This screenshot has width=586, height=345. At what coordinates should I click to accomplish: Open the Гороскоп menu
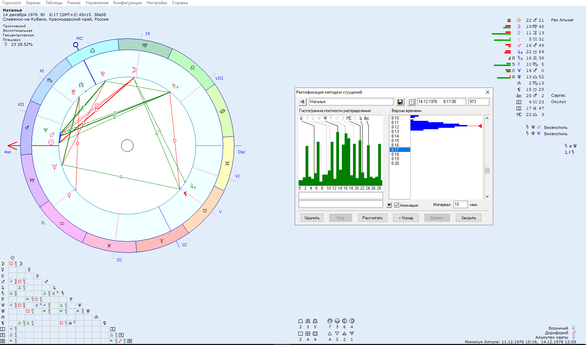pyautogui.click(x=12, y=3)
